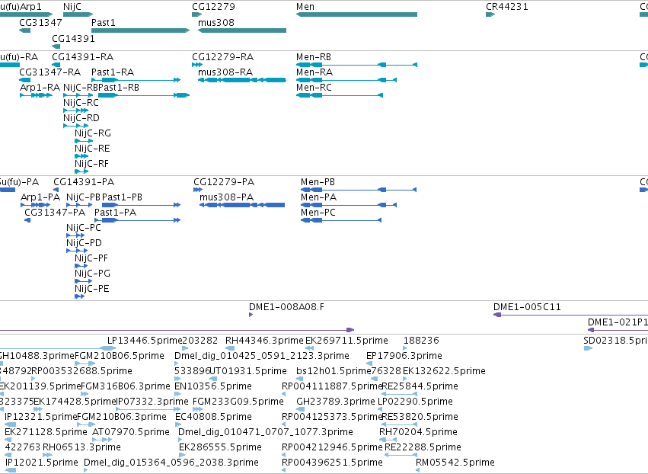Click the CG31347-PA label
Screen dimensions: 648x474
55,213
